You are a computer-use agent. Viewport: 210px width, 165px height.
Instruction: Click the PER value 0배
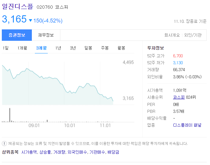pos(176,104)
